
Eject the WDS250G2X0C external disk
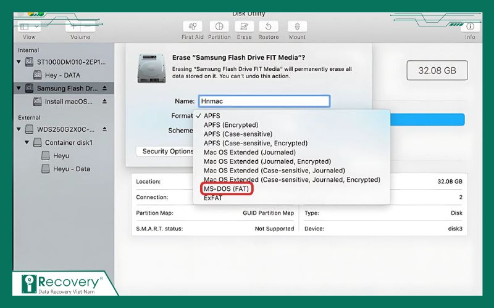(x=104, y=129)
